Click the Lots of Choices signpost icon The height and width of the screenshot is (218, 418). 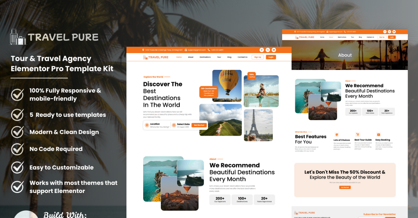tap(336, 135)
